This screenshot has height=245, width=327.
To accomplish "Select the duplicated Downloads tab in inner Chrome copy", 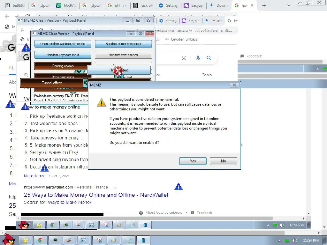I will [214, 21].
